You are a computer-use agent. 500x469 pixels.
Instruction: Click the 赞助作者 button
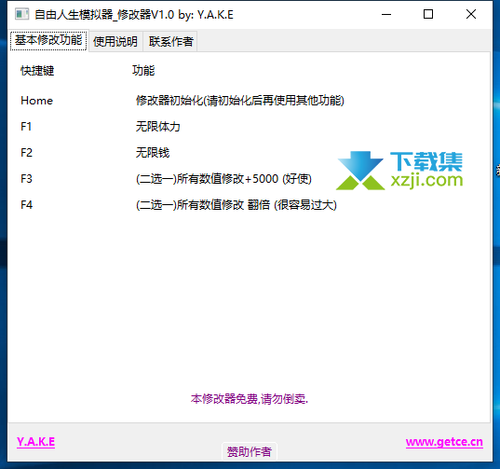tap(249, 452)
